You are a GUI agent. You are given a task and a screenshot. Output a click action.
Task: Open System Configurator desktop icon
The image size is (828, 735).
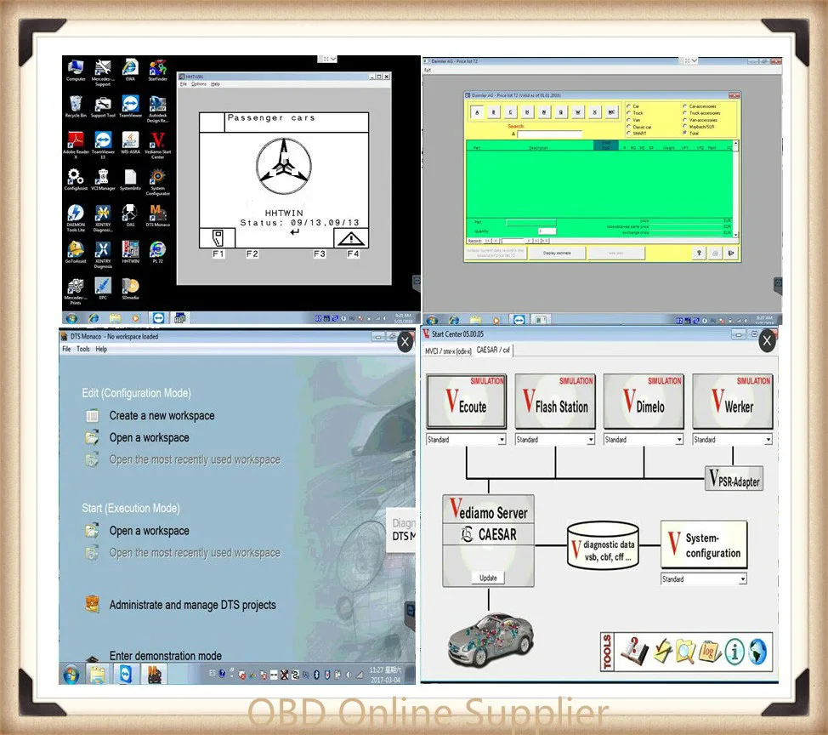tap(157, 182)
